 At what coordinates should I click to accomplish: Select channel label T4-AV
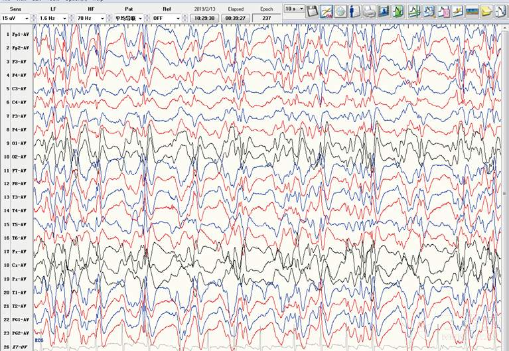(19, 211)
